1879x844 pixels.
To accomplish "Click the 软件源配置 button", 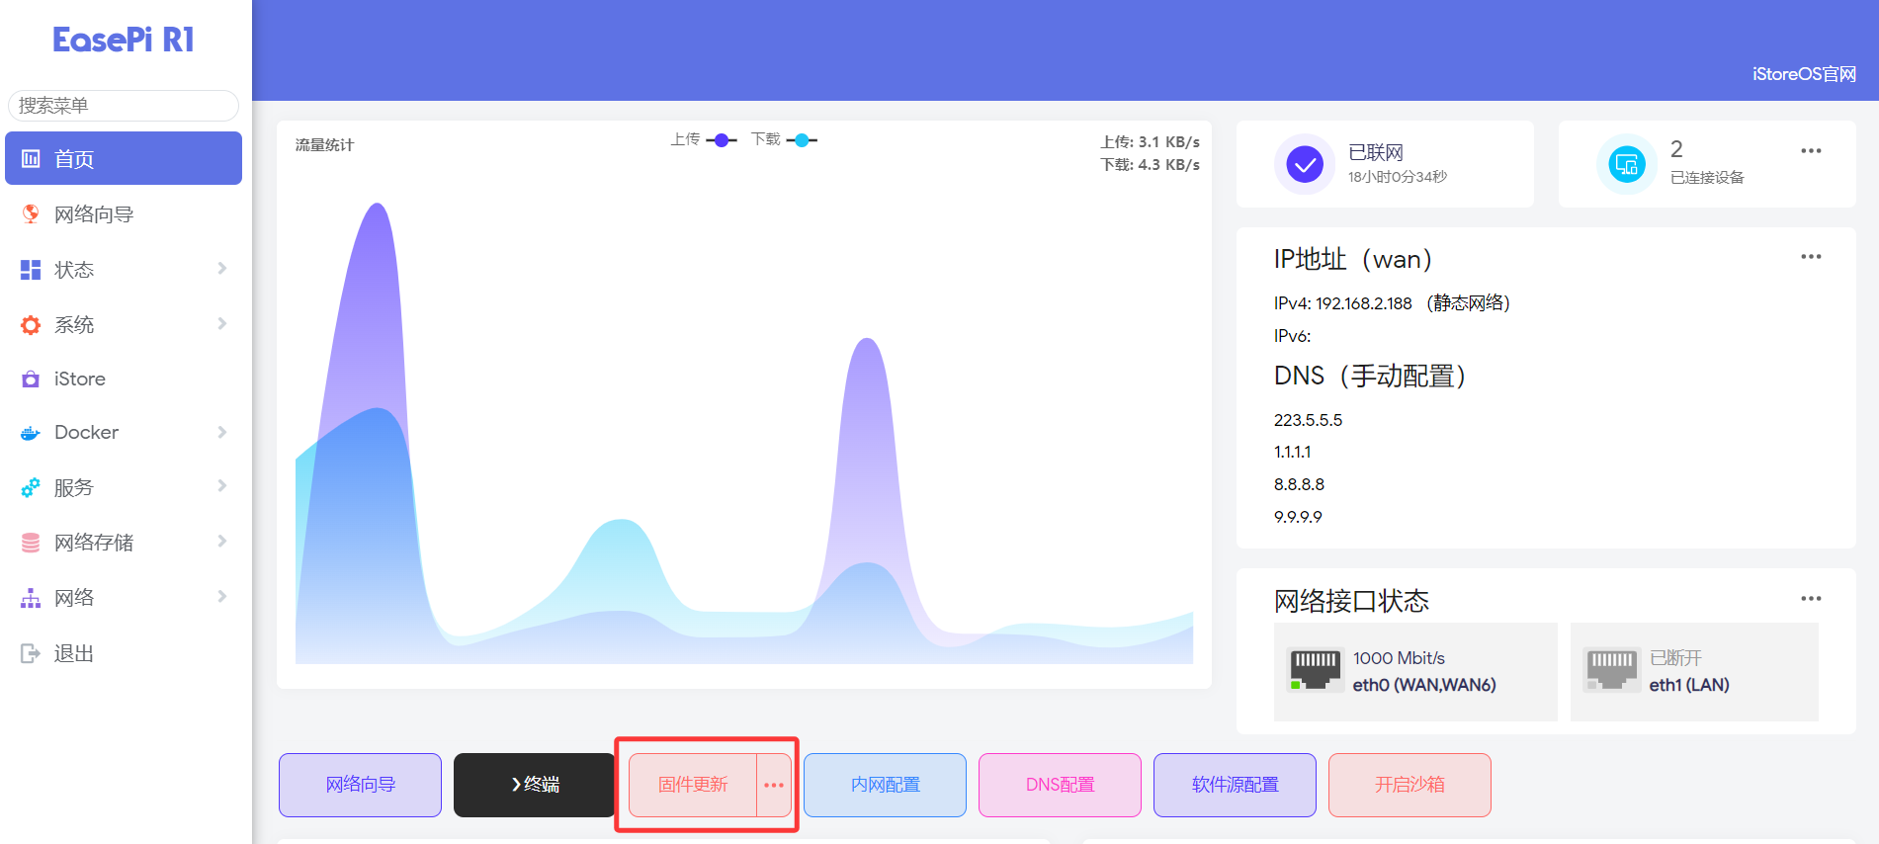I will (1235, 786).
